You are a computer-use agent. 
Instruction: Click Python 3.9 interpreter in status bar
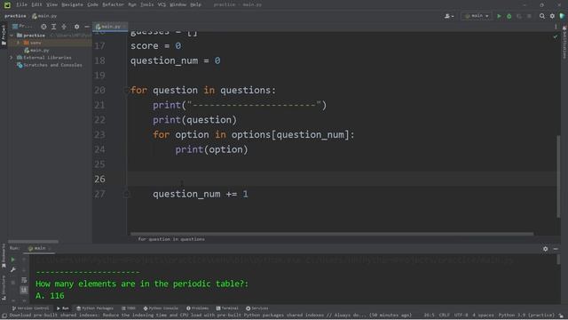click(x=526, y=316)
